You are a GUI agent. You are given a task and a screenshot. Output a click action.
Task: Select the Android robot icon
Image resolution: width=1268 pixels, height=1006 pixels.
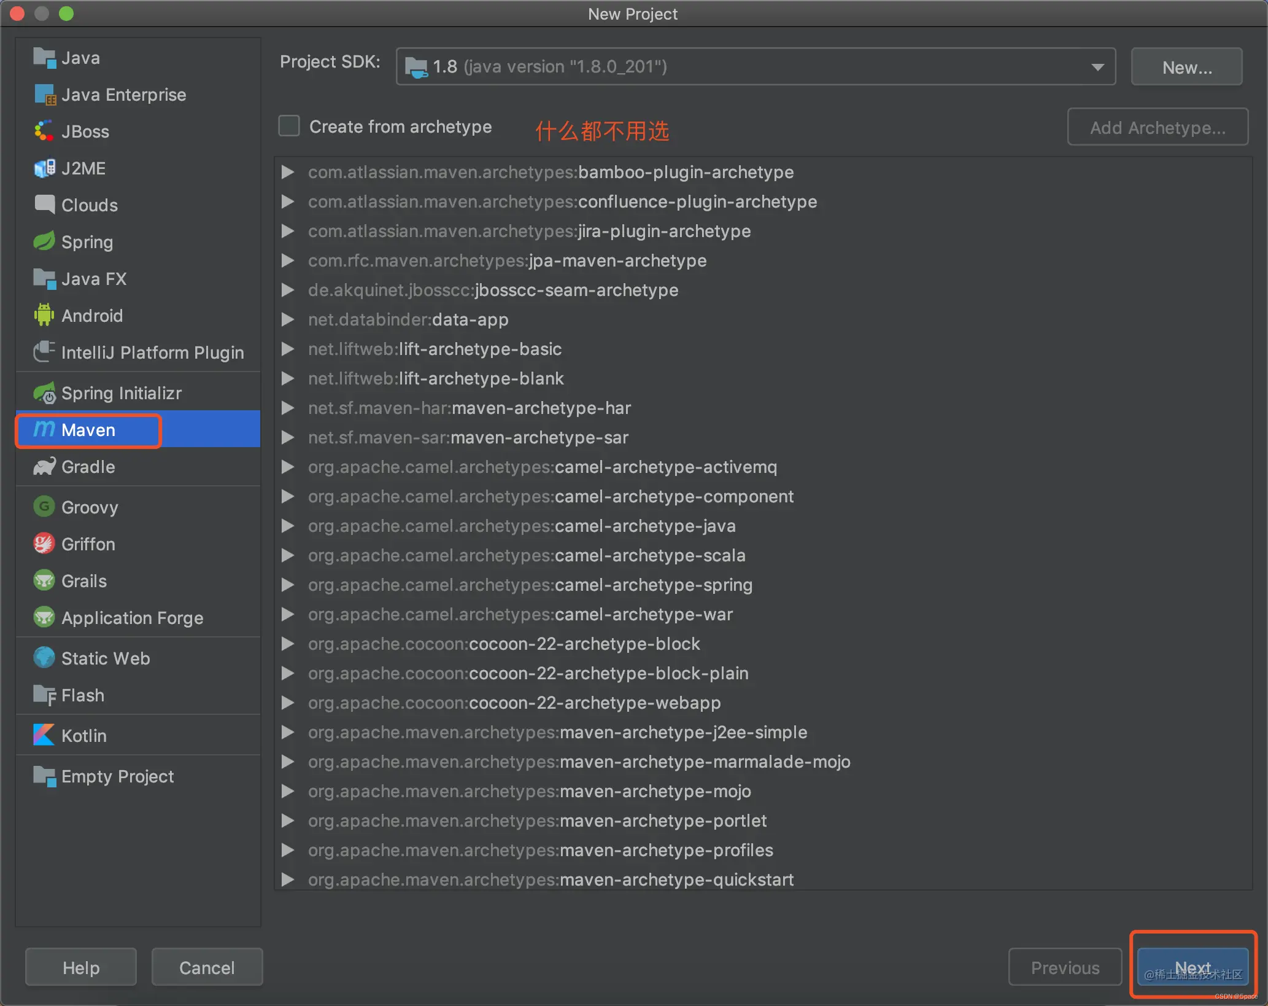pyautogui.click(x=44, y=315)
